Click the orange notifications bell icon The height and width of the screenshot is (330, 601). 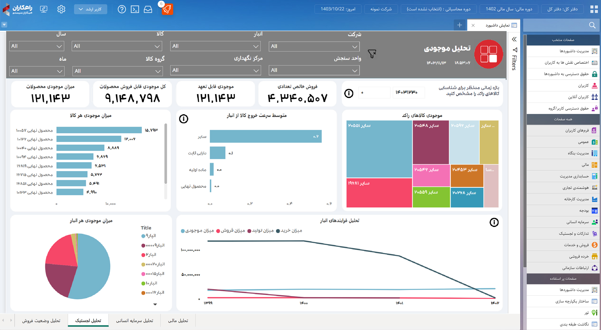coord(167,9)
